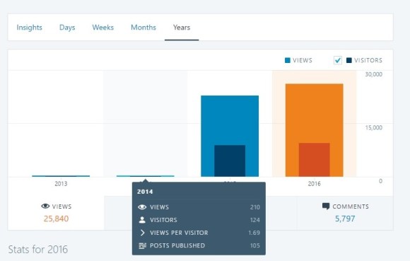The image size is (410, 261).
Task: Click the Visitors legend dark blue square
Action: [x=348, y=60]
